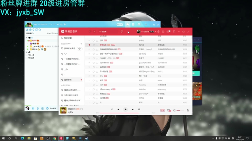Open the now-playing album cover thumbnail

(63, 110)
